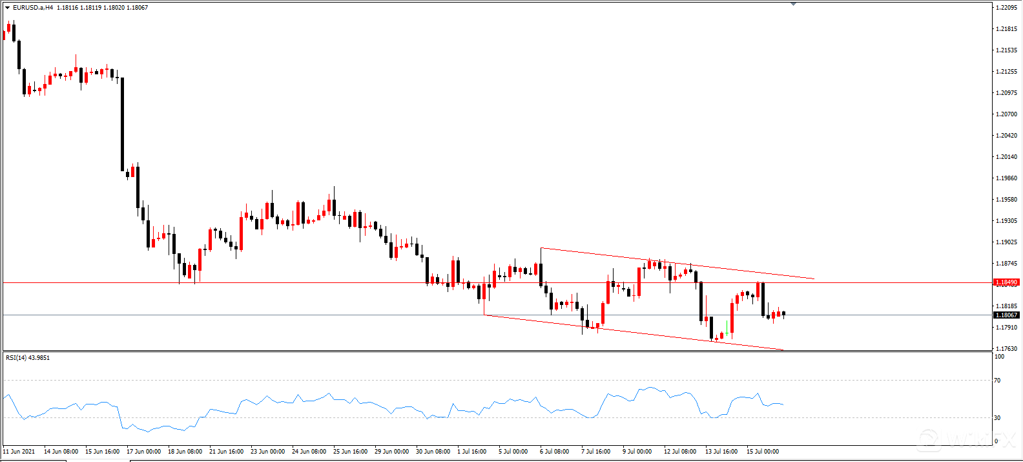The height and width of the screenshot is (462, 1023).
Task: Click the RSI scale level 30 label
Action: tap(998, 418)
